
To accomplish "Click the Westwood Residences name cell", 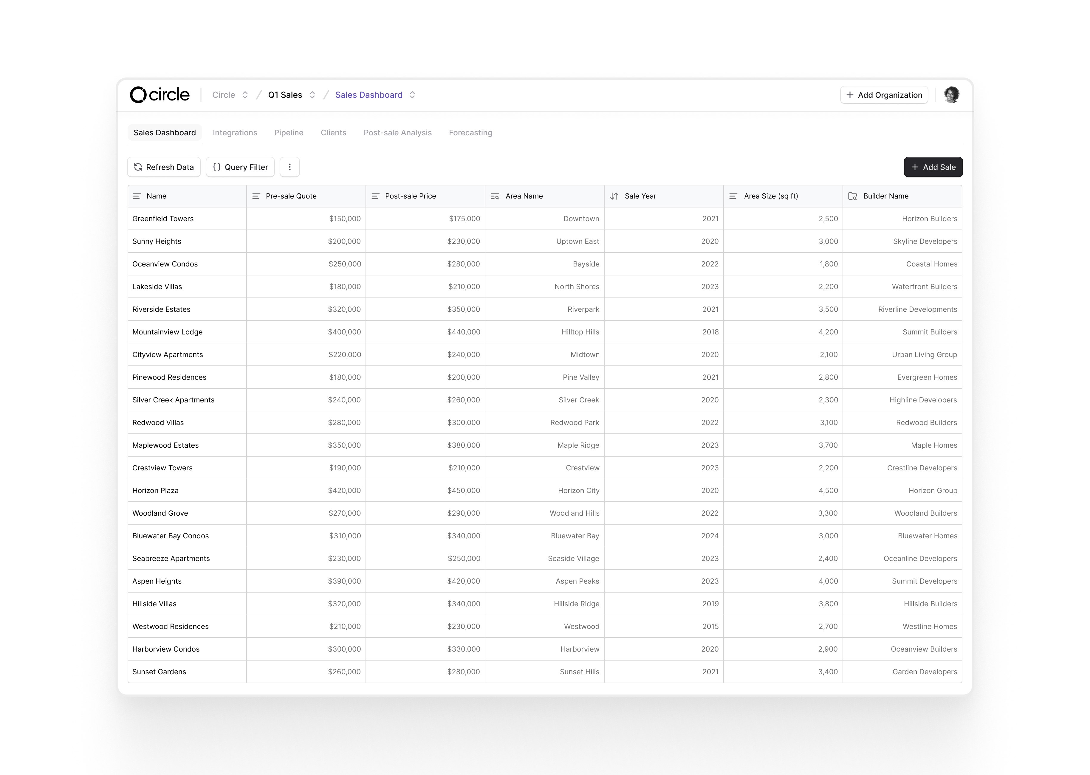I will (187, 627).
